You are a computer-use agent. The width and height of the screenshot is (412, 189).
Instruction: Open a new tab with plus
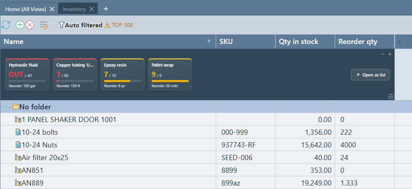click(106, 9)
